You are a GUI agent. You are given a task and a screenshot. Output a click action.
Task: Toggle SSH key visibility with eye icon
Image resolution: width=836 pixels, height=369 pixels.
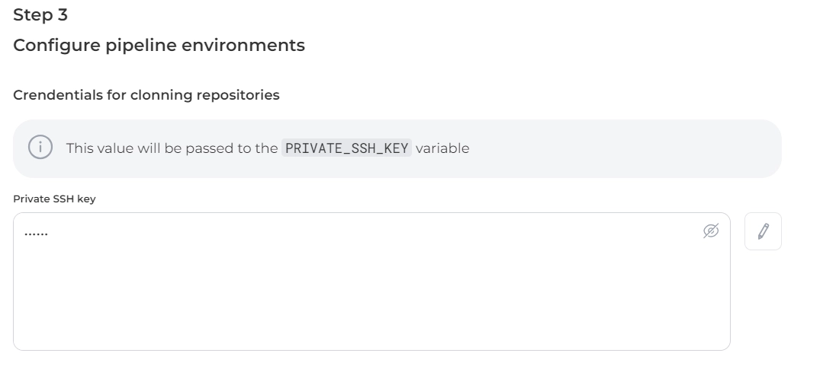(710, 231)
